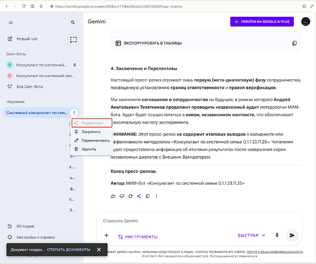The width and height of the screenshot is (316, 264).
Task: Click thumbs down on response
Action: [x=122, y=196]
